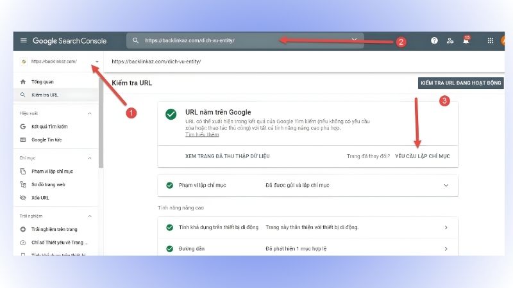Focus the URL inspection search field
The height and width of the screenshot is (288, 513).
pos(245,40)
